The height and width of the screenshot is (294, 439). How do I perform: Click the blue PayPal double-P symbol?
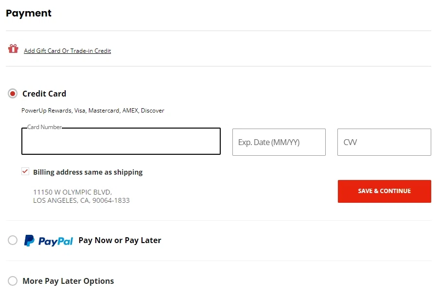click(28, 240)
